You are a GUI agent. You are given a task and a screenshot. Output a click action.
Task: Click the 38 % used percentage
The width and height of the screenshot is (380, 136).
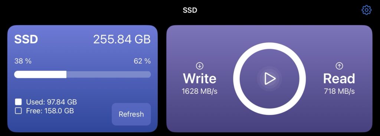coord(23,61)
